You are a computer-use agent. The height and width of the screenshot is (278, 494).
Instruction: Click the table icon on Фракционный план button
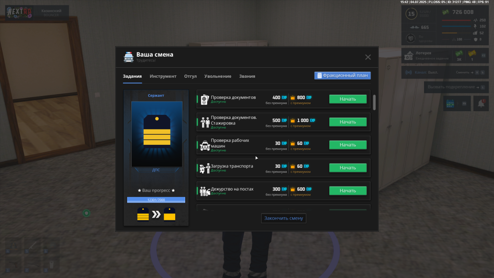click(319, 75)
